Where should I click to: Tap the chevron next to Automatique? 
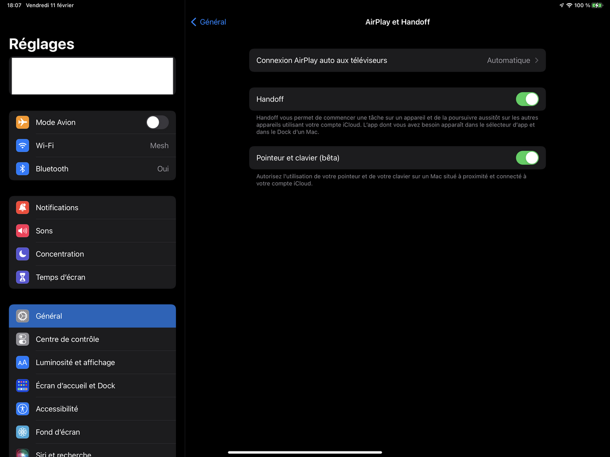point(536,60)
